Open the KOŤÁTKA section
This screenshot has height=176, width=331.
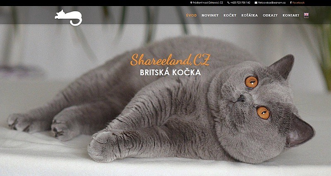point(249,15)
